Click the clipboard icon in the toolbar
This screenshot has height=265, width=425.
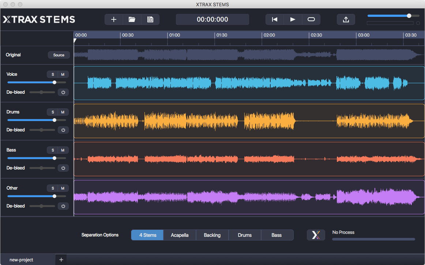150,19
